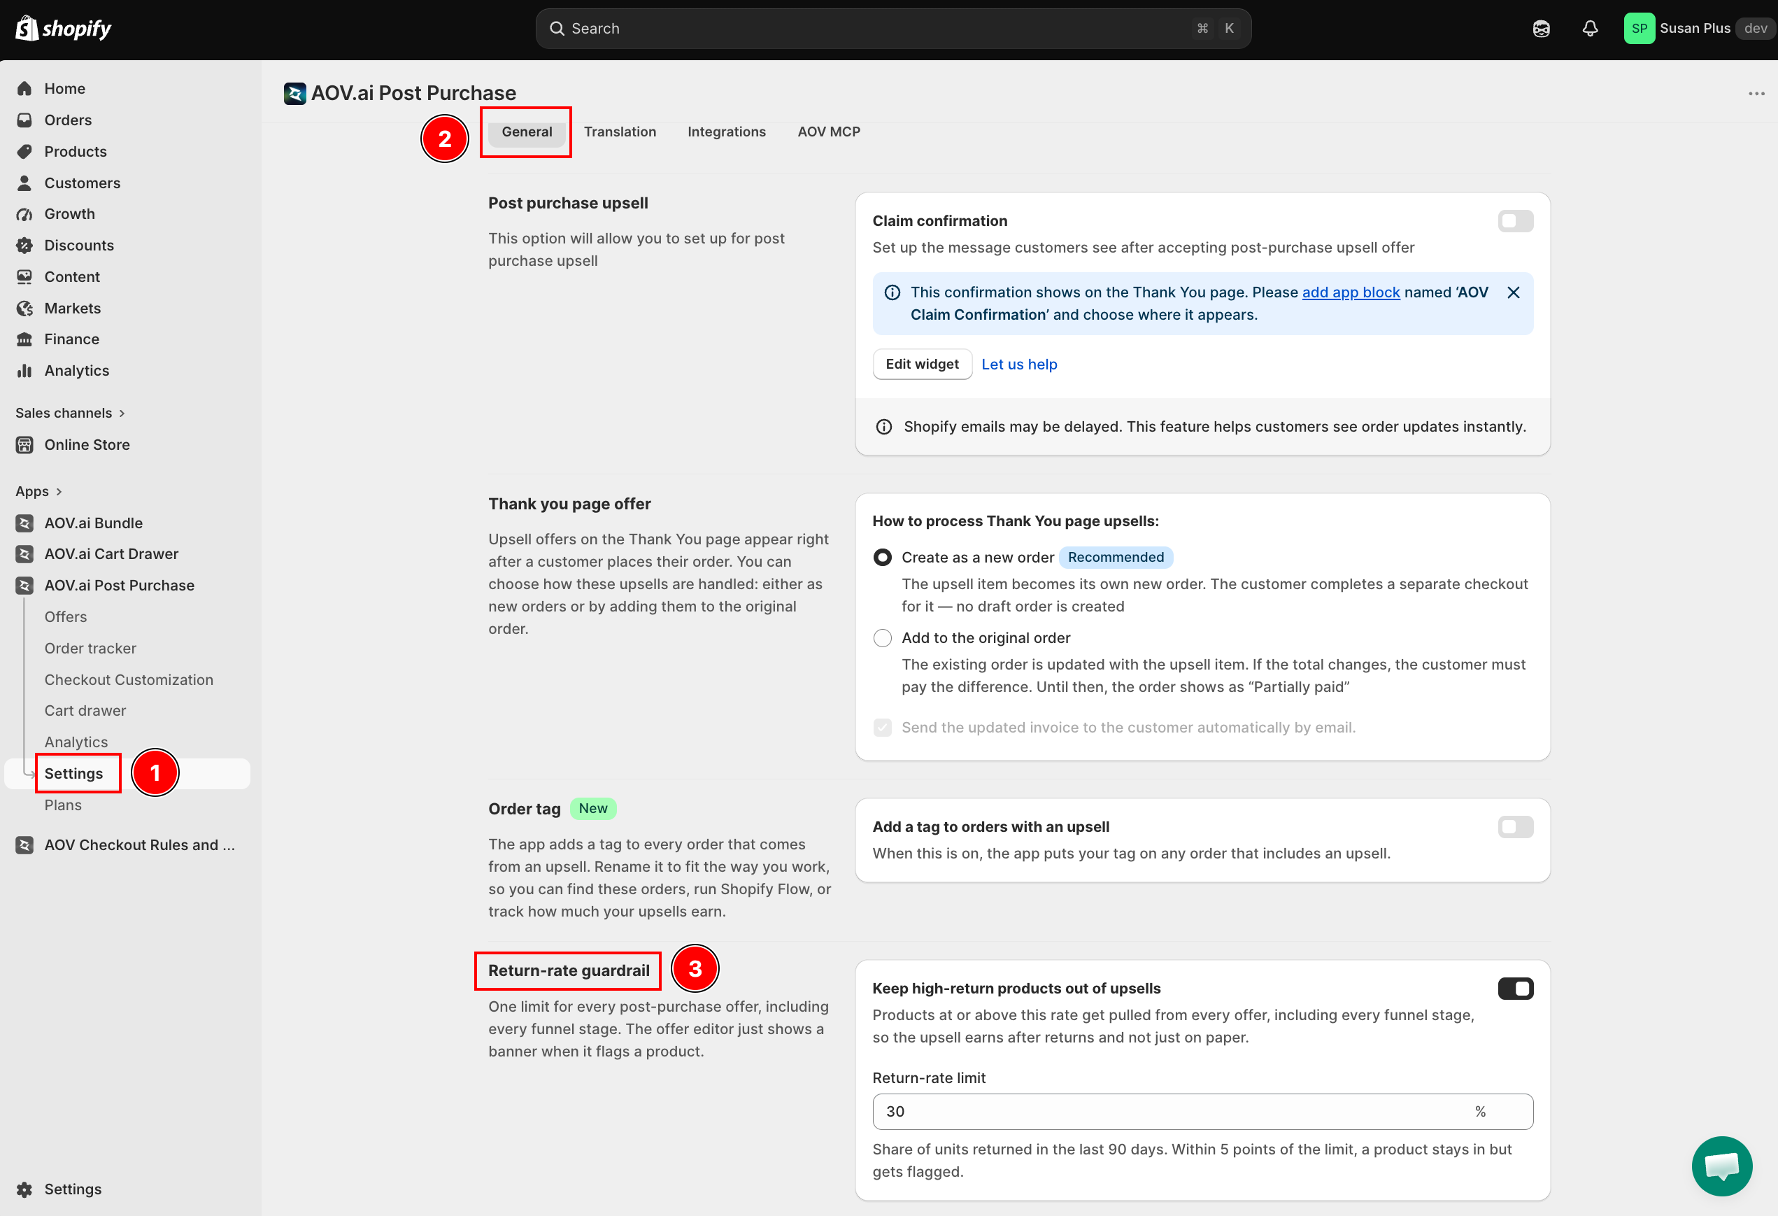Open the live chat bubble

1721,1166
